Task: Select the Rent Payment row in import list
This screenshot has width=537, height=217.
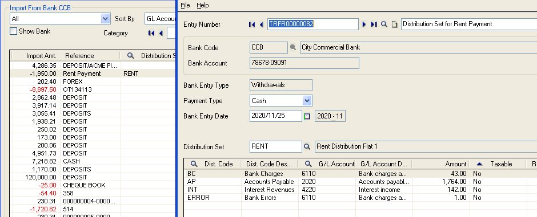Action: 93,73
